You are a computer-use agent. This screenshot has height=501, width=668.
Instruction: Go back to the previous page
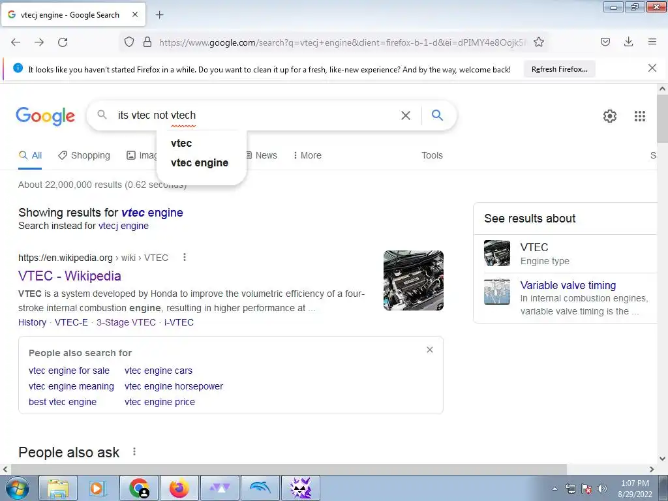pos(16,42)
